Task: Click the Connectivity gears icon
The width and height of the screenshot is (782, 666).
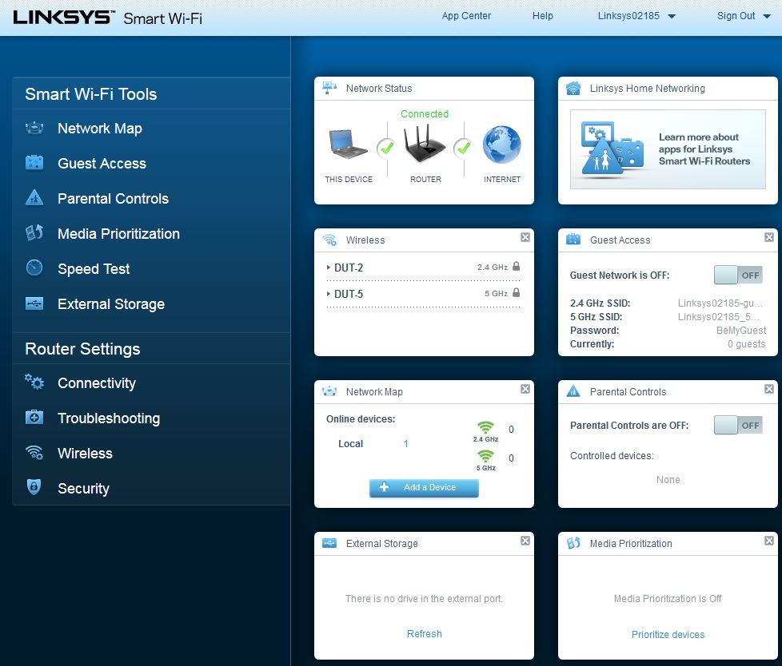Action: tap(34, 382)
